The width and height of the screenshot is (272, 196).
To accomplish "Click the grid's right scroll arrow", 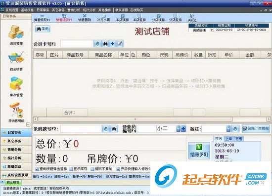I will pyautogui.click(x=269, y=119).
